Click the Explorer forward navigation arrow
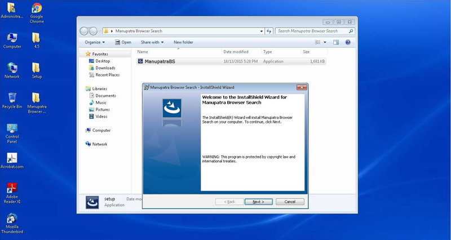 [x=93, y=31]
